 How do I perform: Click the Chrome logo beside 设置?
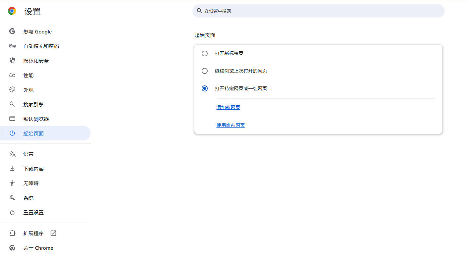point(12,11)
